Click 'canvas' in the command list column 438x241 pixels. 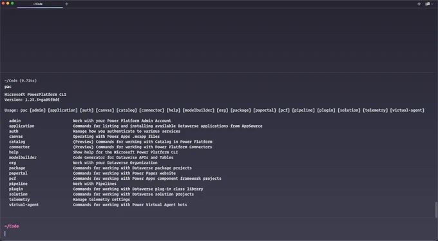click(16, 137)
